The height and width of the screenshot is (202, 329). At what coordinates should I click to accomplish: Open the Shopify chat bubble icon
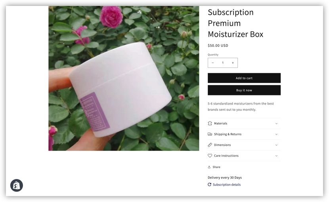(17, 185)
